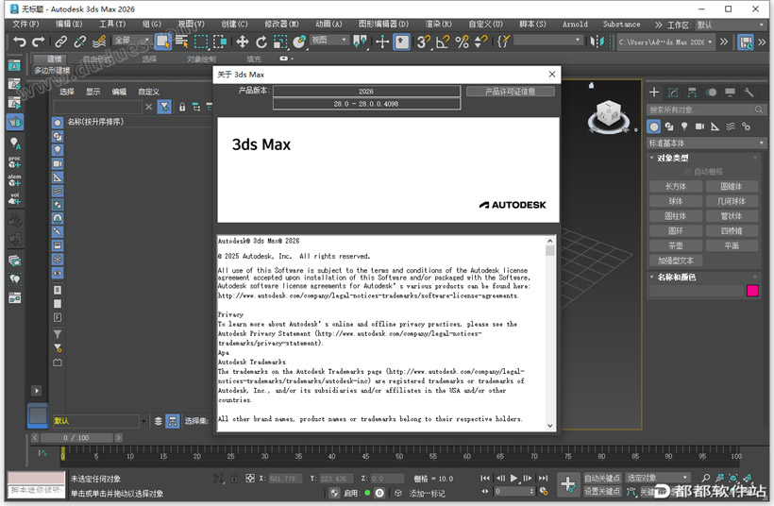The width and height of the screenshot is (774, 506).
Task: Activate the Select and Scale tool
Action: coord(280,42)
